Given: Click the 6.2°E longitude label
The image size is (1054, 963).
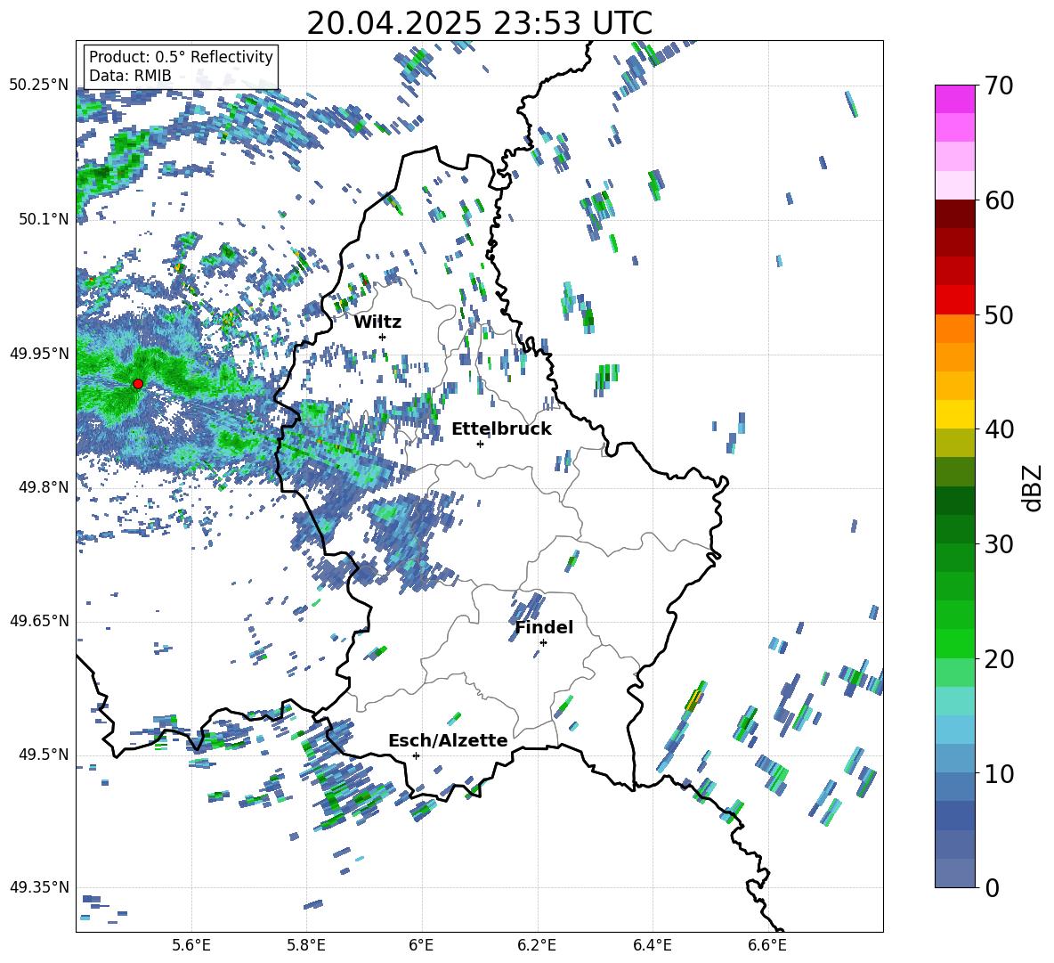Looking at the screenshot, I should [537, 945].
